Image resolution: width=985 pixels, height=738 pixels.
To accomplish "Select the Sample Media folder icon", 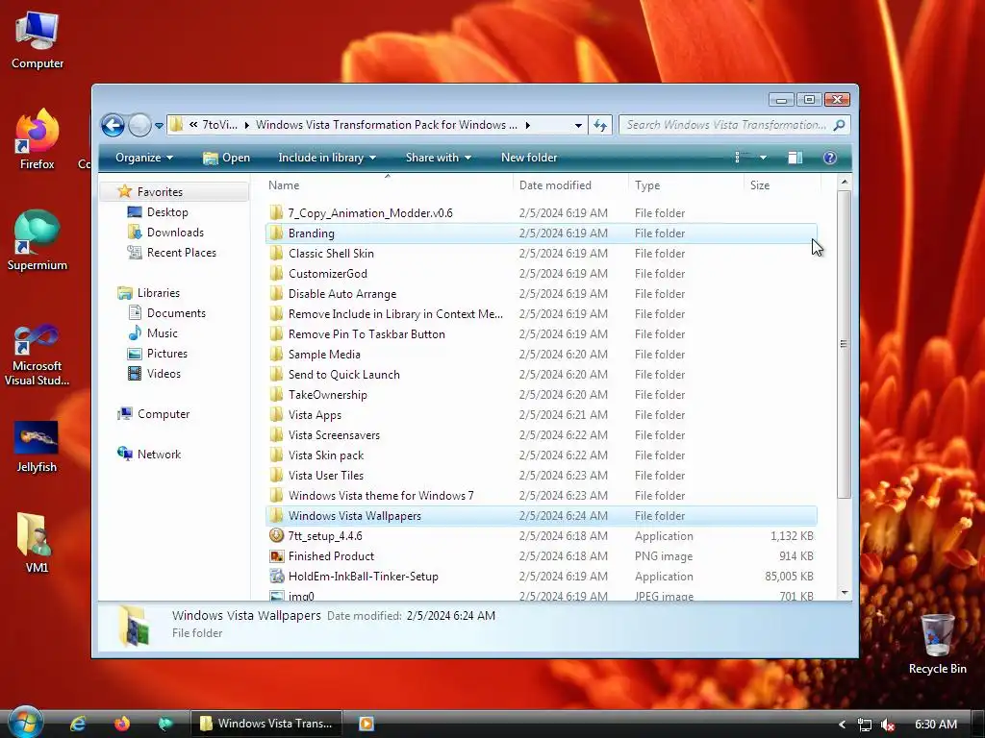I will pyautogui.click(x=276, y=354).
